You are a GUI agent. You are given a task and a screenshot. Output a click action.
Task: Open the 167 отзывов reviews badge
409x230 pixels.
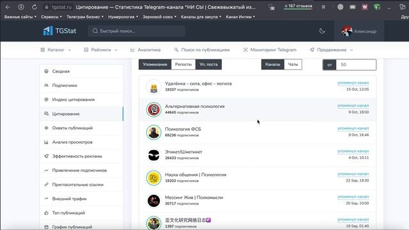pos(298,6)
